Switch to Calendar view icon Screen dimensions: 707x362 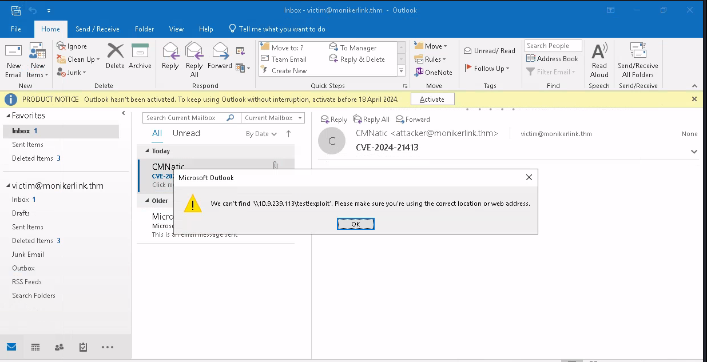pyautogui.click(x=35, y=347)
